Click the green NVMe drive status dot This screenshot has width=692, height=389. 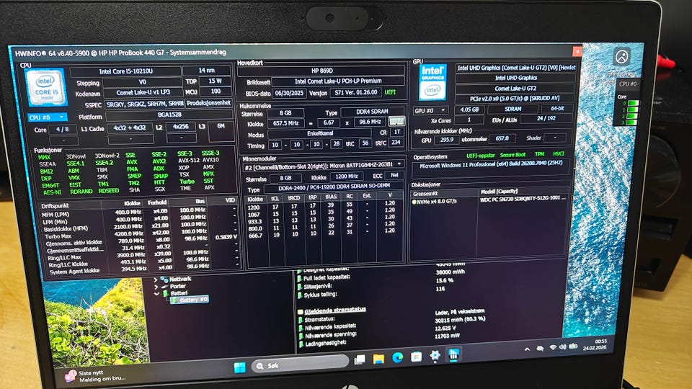tap(414, 202)
